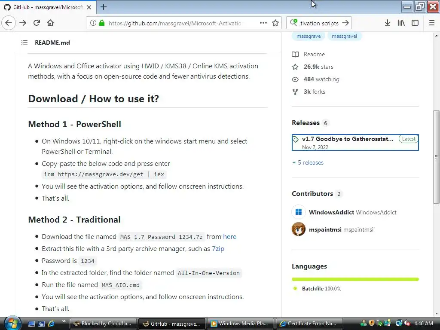440x330 pixels.
Task: Open v1.7 Goodbye to Gatherosstate release
Action: coord(355,143)
